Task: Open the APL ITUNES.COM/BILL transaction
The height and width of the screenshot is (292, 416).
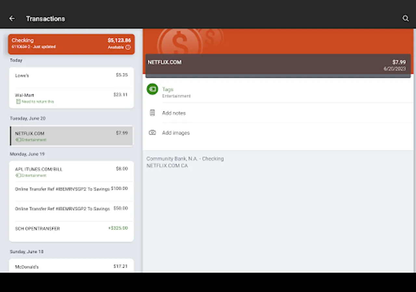Action: point(71,172)
